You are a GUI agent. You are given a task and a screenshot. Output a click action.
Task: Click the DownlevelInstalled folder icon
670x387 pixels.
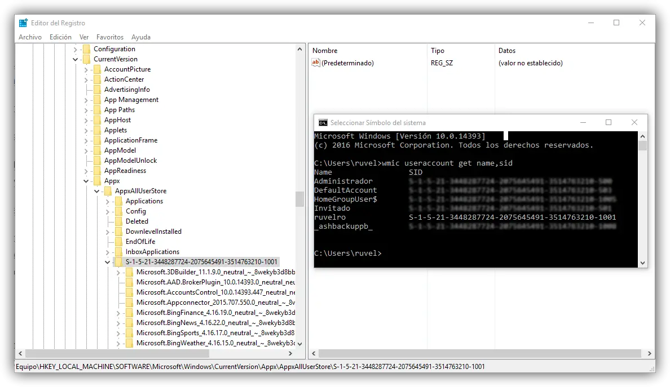[x=118, y=232]
